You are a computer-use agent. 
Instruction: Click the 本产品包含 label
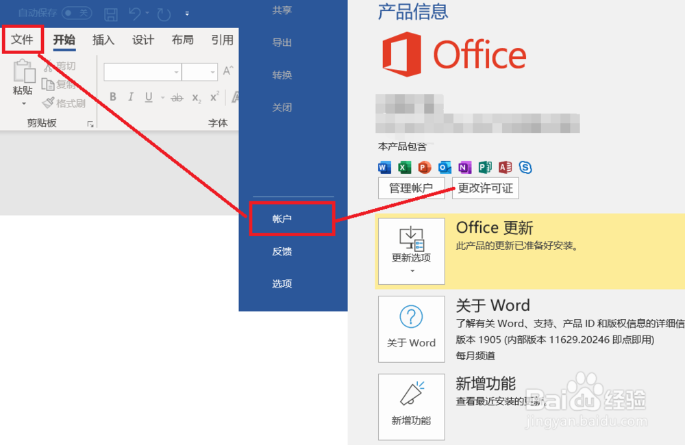tap(402, 147)
